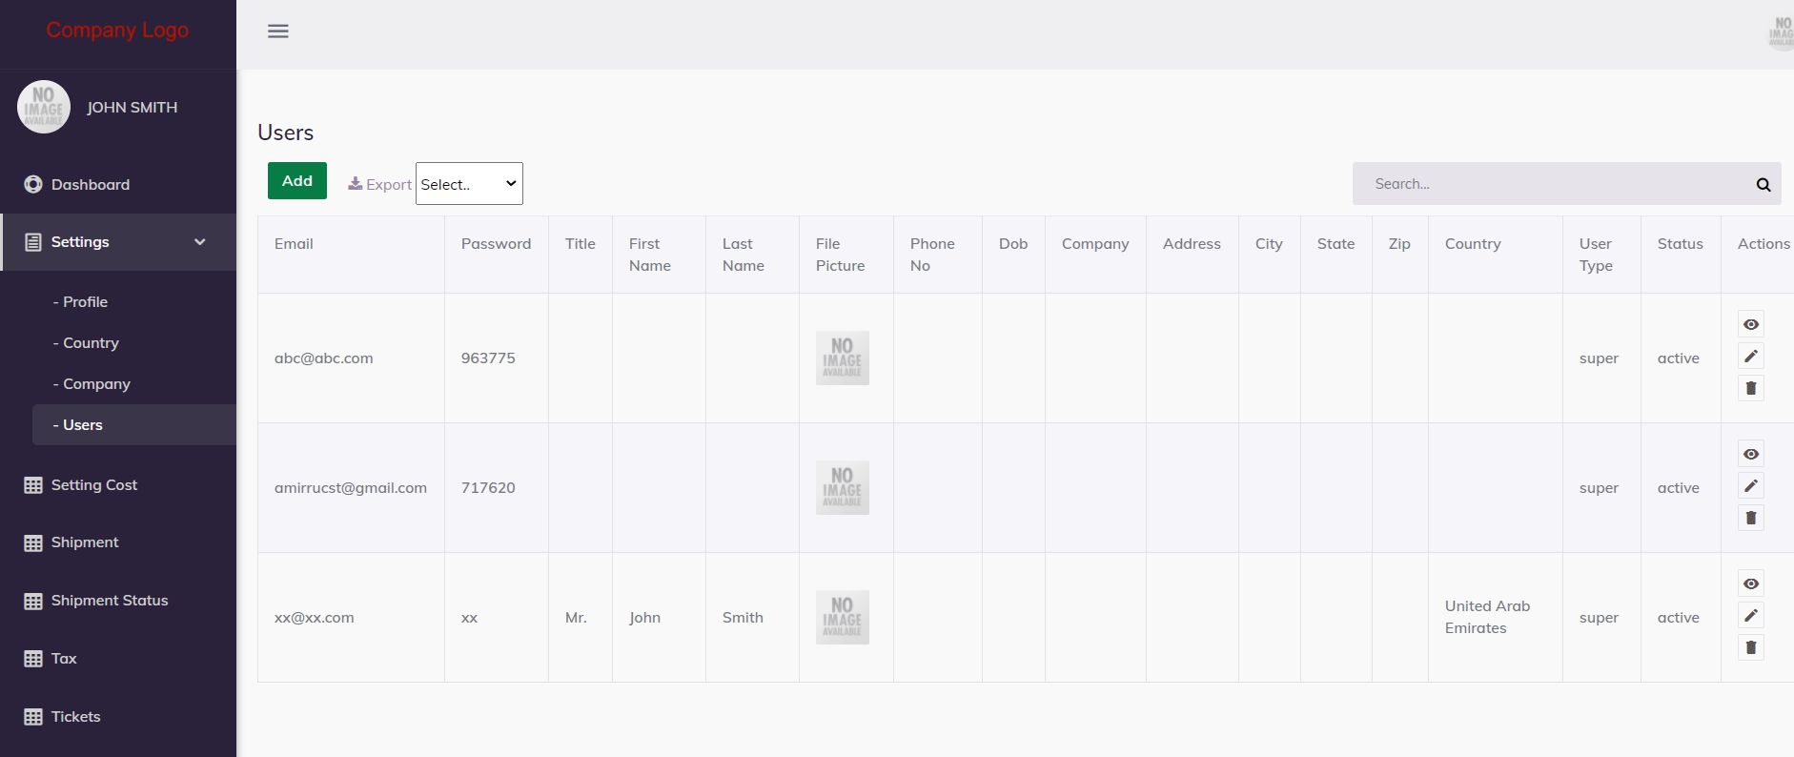The image size is (1794, 757).
Task: Open the Export format Select dropdown
Action: 469,184
